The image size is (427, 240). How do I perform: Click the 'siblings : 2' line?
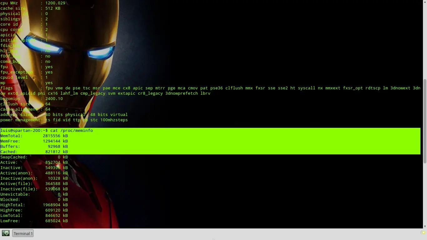24,19
